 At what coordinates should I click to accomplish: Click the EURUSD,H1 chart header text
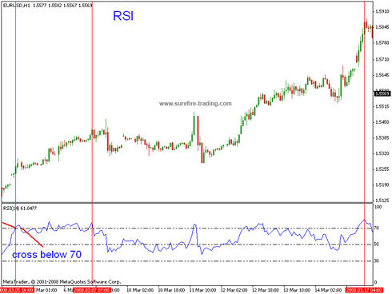(x=47, y=6)
